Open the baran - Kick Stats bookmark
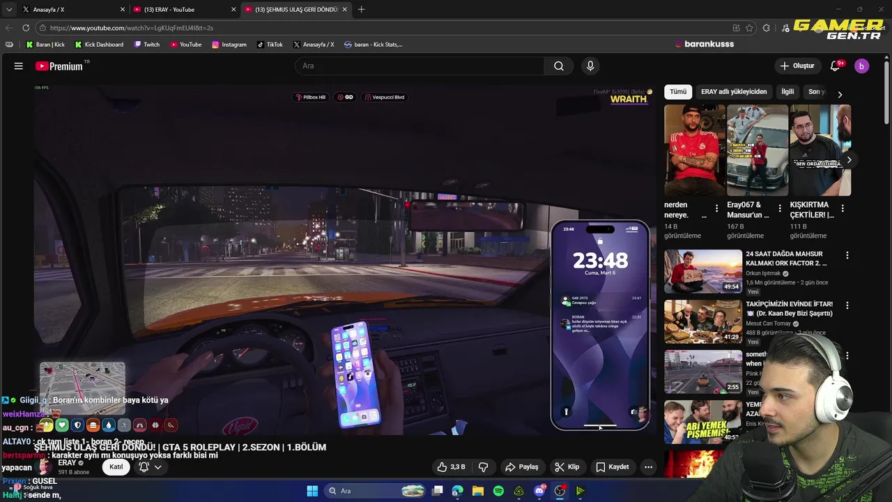Image resolution: width=892 pixels, height=502 pixels. [374, 45]
